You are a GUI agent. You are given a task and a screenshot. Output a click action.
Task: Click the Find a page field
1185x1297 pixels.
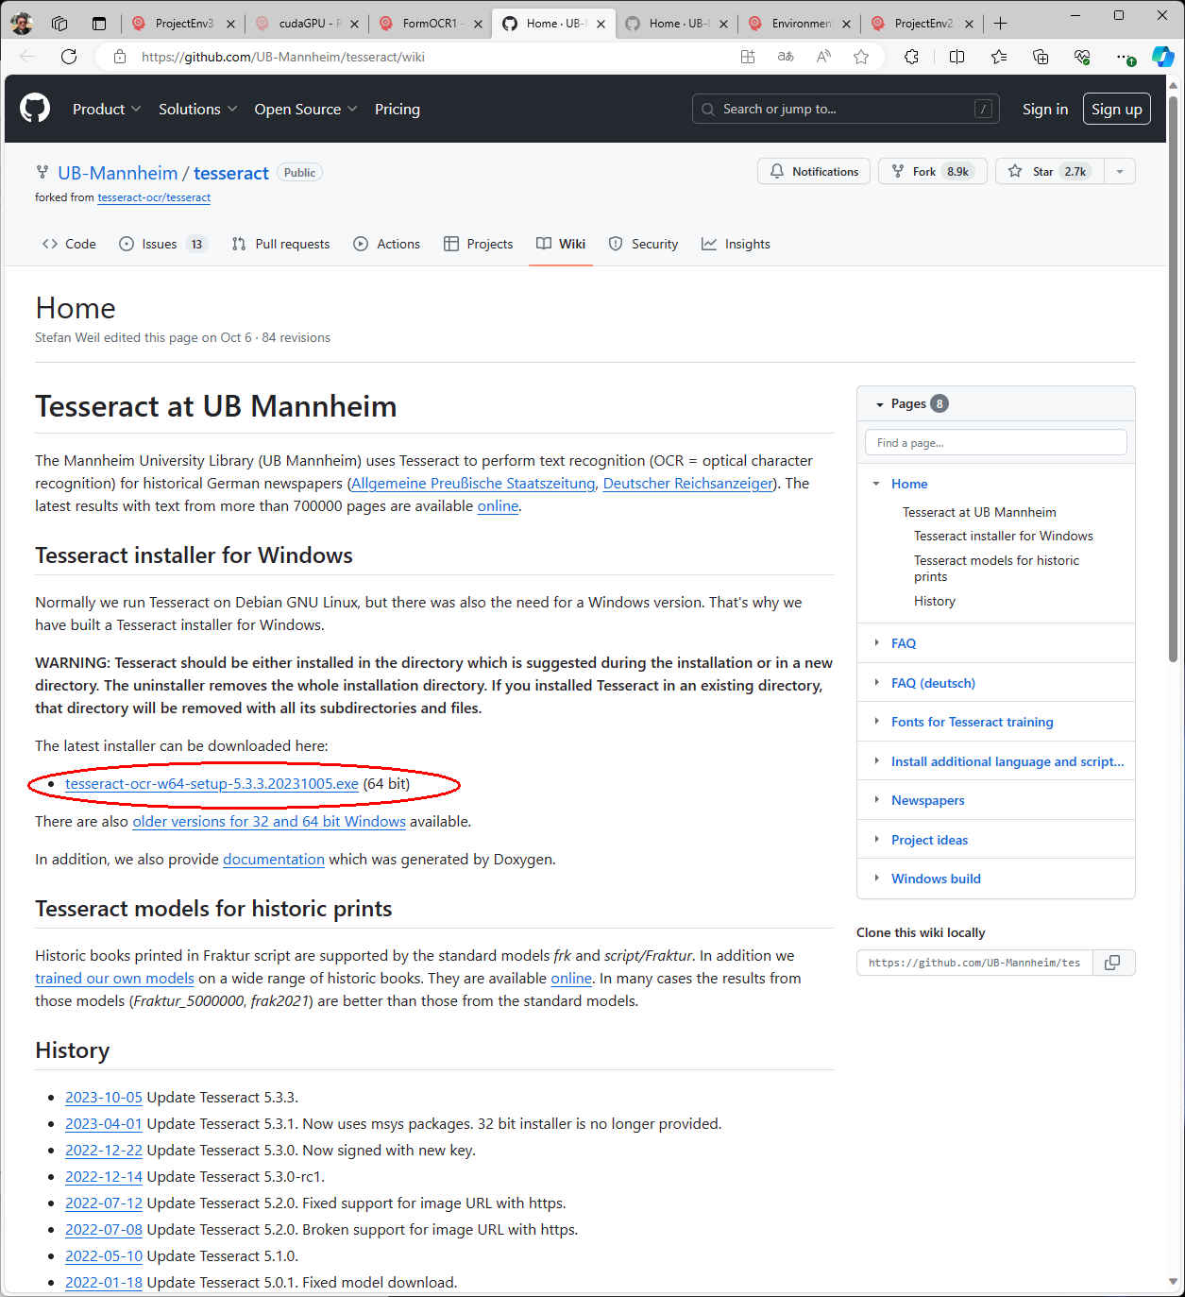pyautogui.click(x=995, y=442)
